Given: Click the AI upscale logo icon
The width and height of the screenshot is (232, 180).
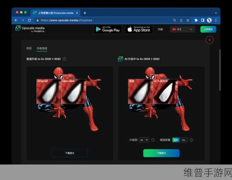Looking at the screenshot, I should (x=120, y=59).
